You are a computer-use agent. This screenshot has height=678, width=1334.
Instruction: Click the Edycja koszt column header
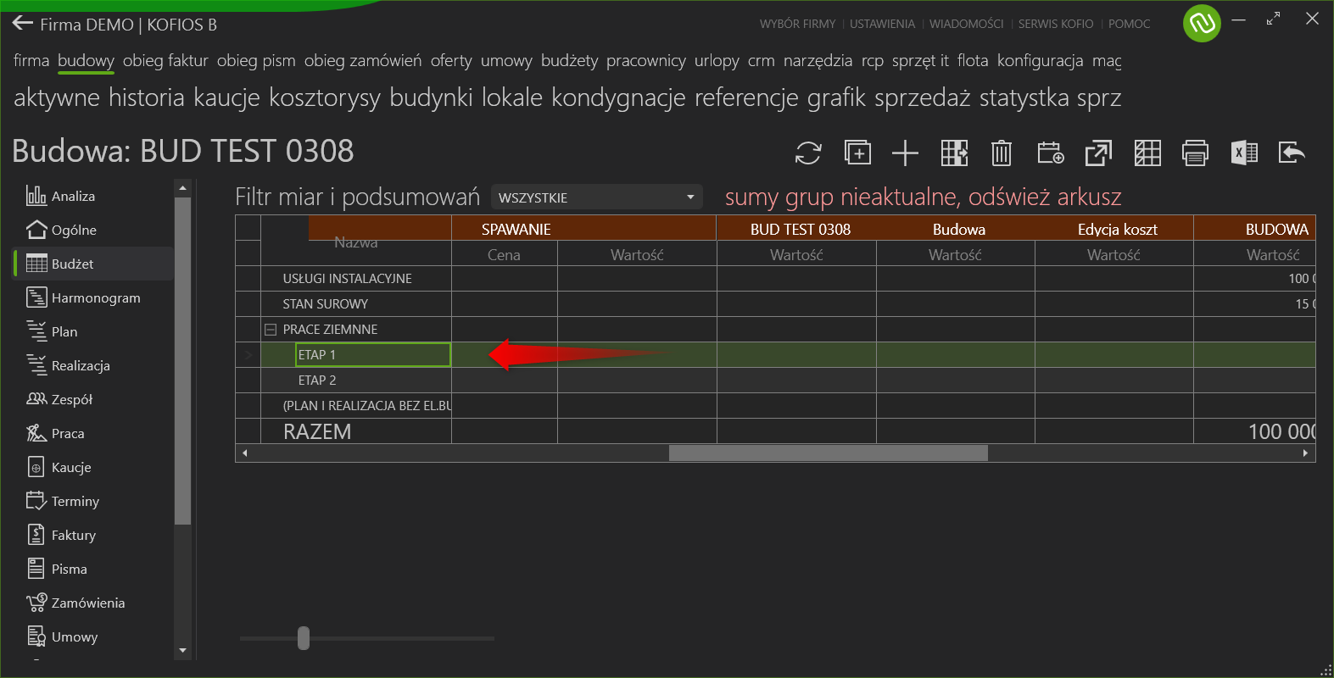point(1117,229)
